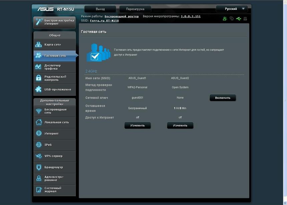Click the connected clients icon in header
Image resolution: width=287 pixels, height=205 pixels.
[x=225, y=18]
